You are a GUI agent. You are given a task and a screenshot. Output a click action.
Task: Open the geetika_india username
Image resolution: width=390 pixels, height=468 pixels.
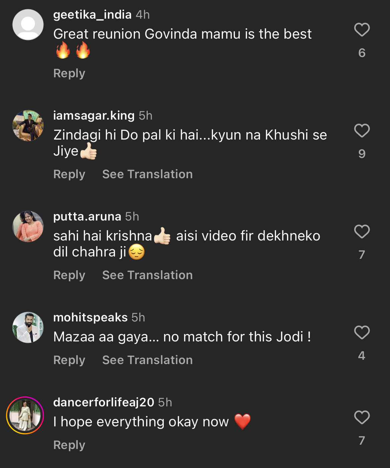tap(92, 15)
